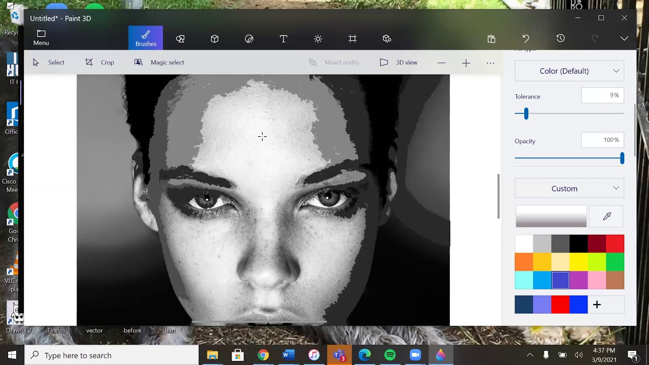Pick the eyedropper tool
Viewport: 649px width, 365px height.
607,216
